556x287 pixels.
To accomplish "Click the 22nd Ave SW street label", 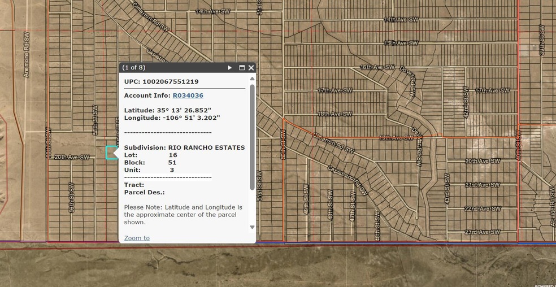I will 483,208.
